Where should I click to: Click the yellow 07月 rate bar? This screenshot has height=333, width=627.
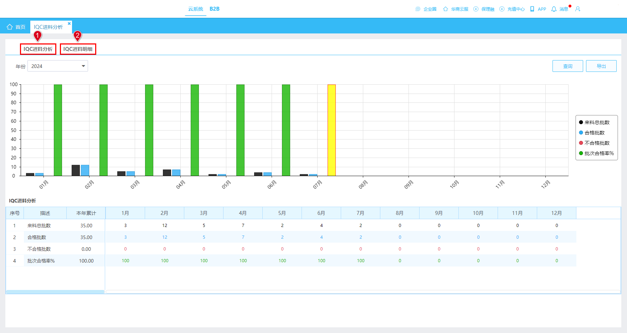332,130
